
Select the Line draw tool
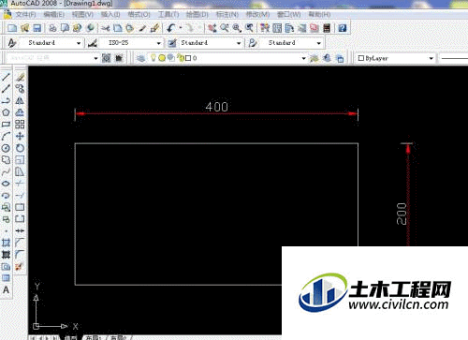(6, 77)
